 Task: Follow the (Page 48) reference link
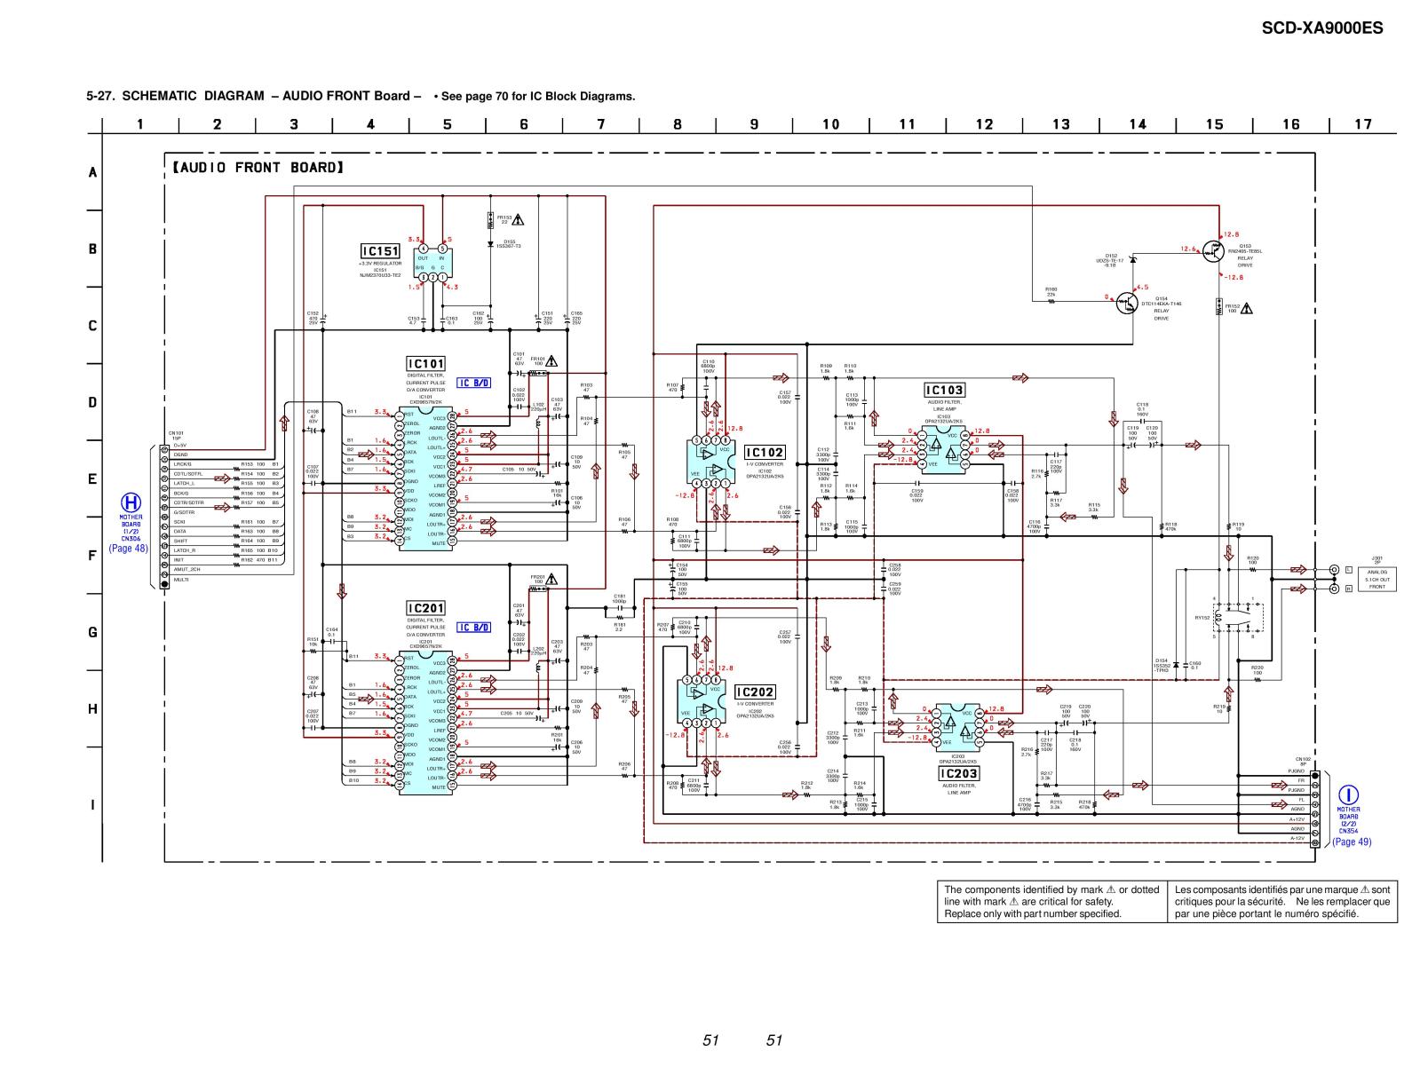pos(128,549)
